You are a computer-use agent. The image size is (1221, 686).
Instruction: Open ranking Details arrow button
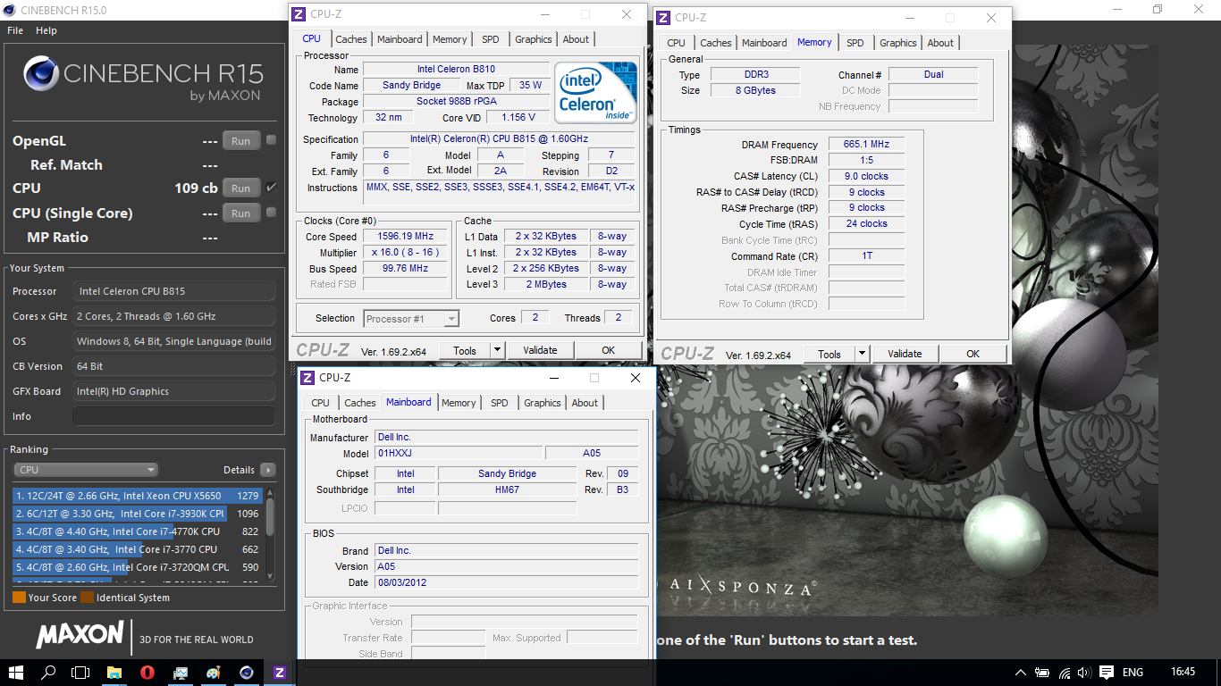(268, 470)
